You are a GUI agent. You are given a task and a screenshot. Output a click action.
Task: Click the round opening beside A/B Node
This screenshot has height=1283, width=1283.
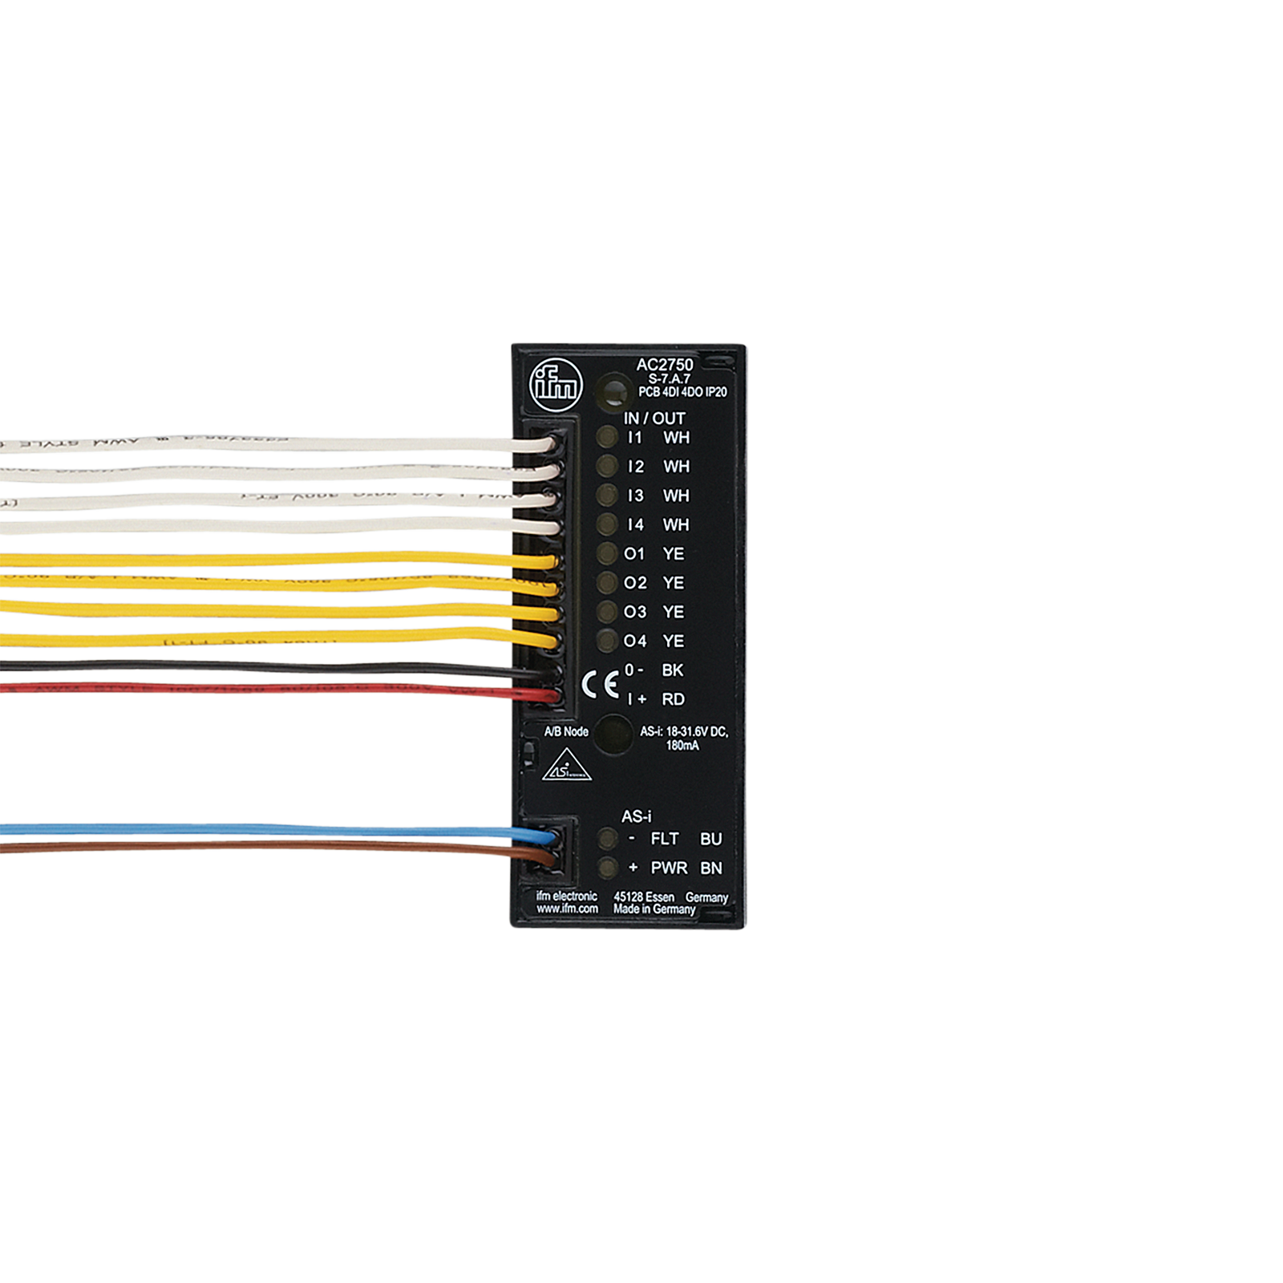tap(613, 733)
